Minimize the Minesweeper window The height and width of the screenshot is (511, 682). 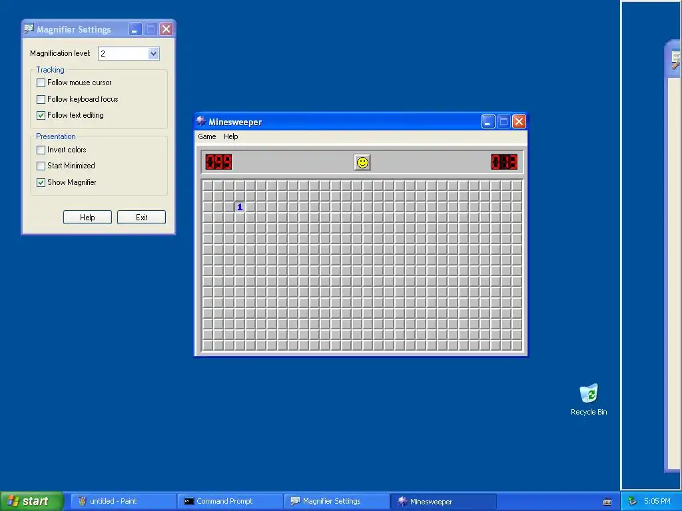pyautogui.click(x=488, y=122)
